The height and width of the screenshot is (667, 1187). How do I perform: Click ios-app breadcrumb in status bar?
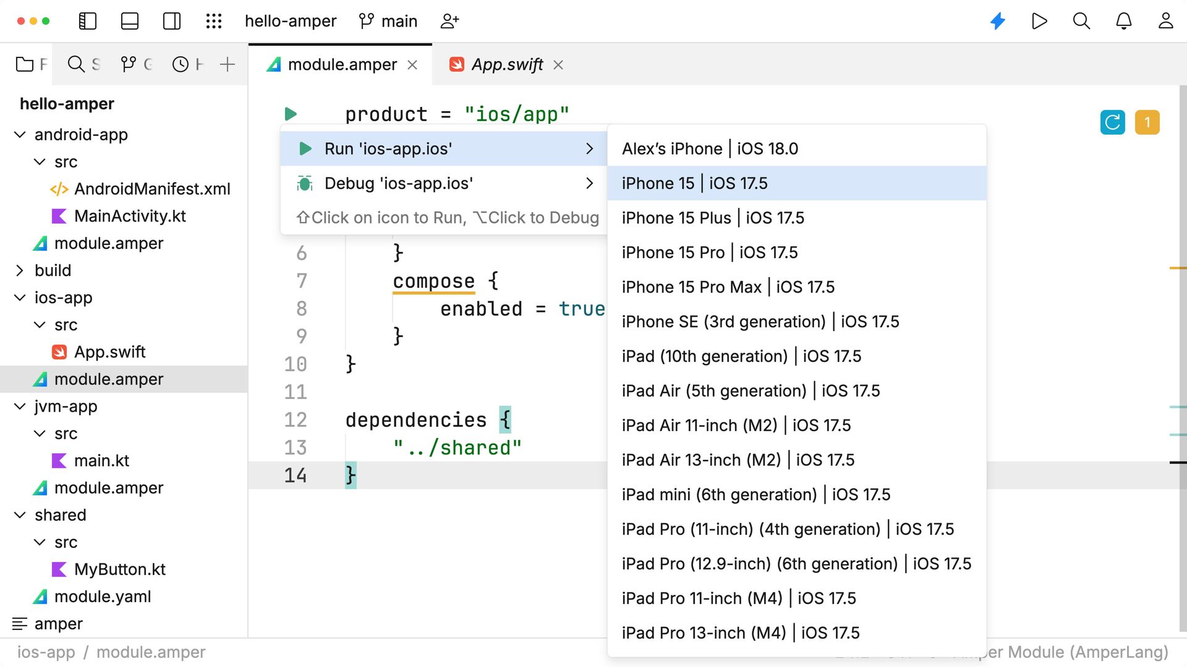46,652
